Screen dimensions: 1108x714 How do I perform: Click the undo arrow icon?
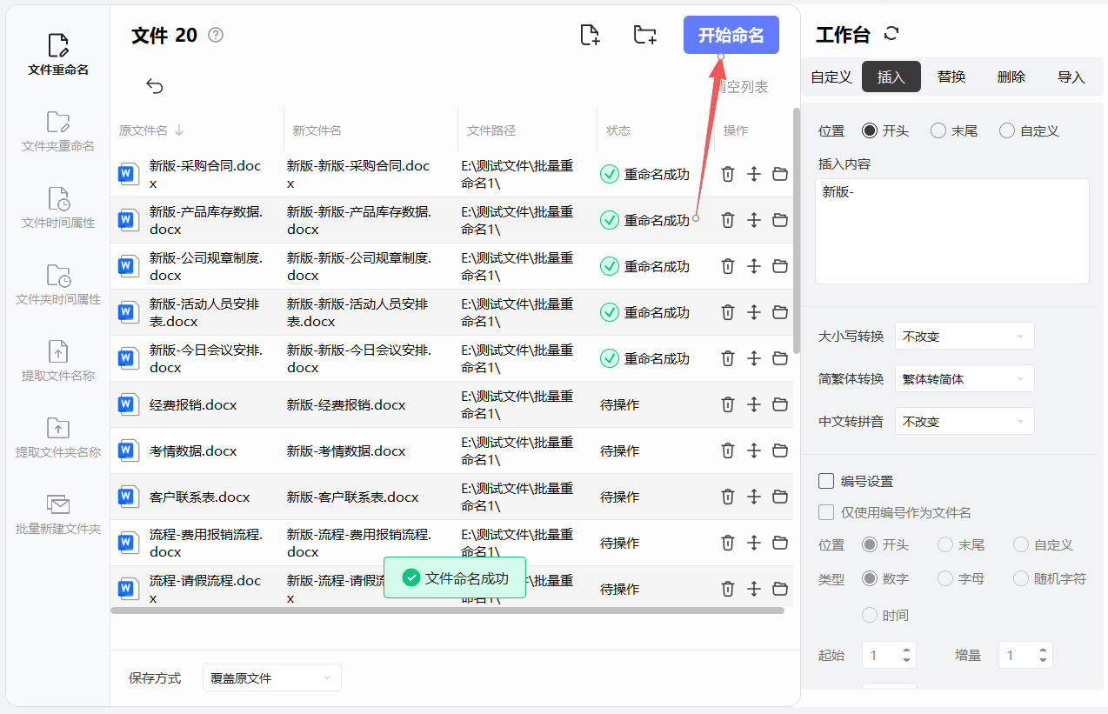point(155,85)
